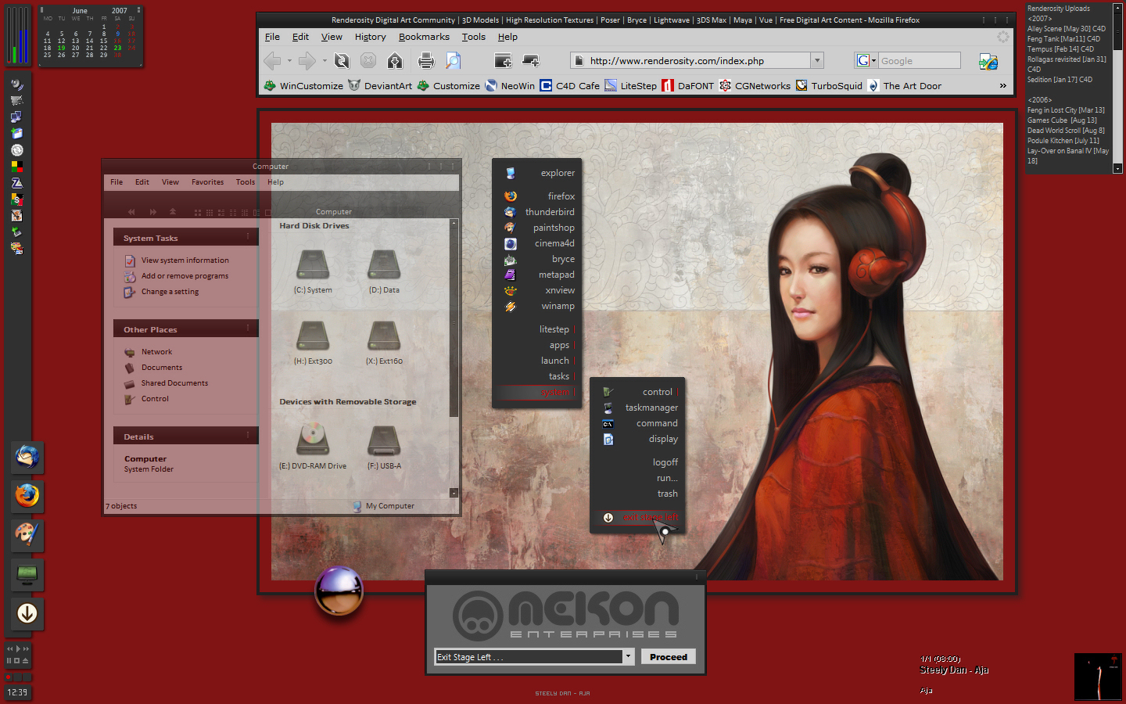Viewport: 1126px width, 704px height.
Task: Click the Google search input field
Action: click(x=919, y=60)
